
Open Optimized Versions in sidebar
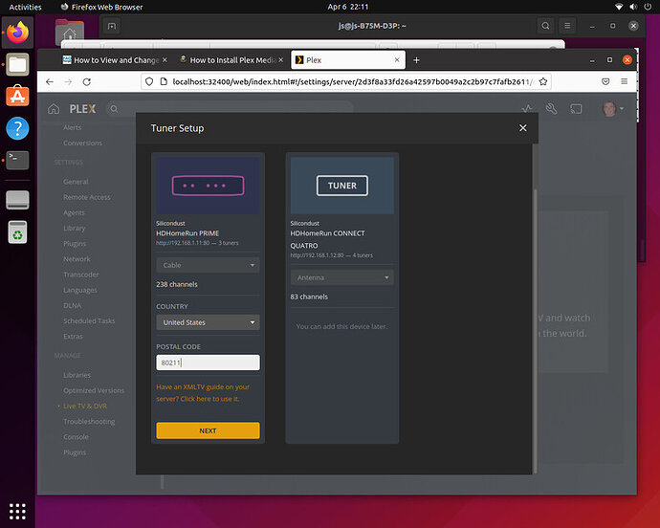pos(94,390)
